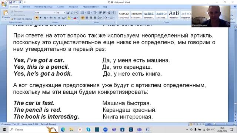This screenshot has height=133, width=237.
Task: Click page count Страница 17 из 18
Action: point(10,124)
